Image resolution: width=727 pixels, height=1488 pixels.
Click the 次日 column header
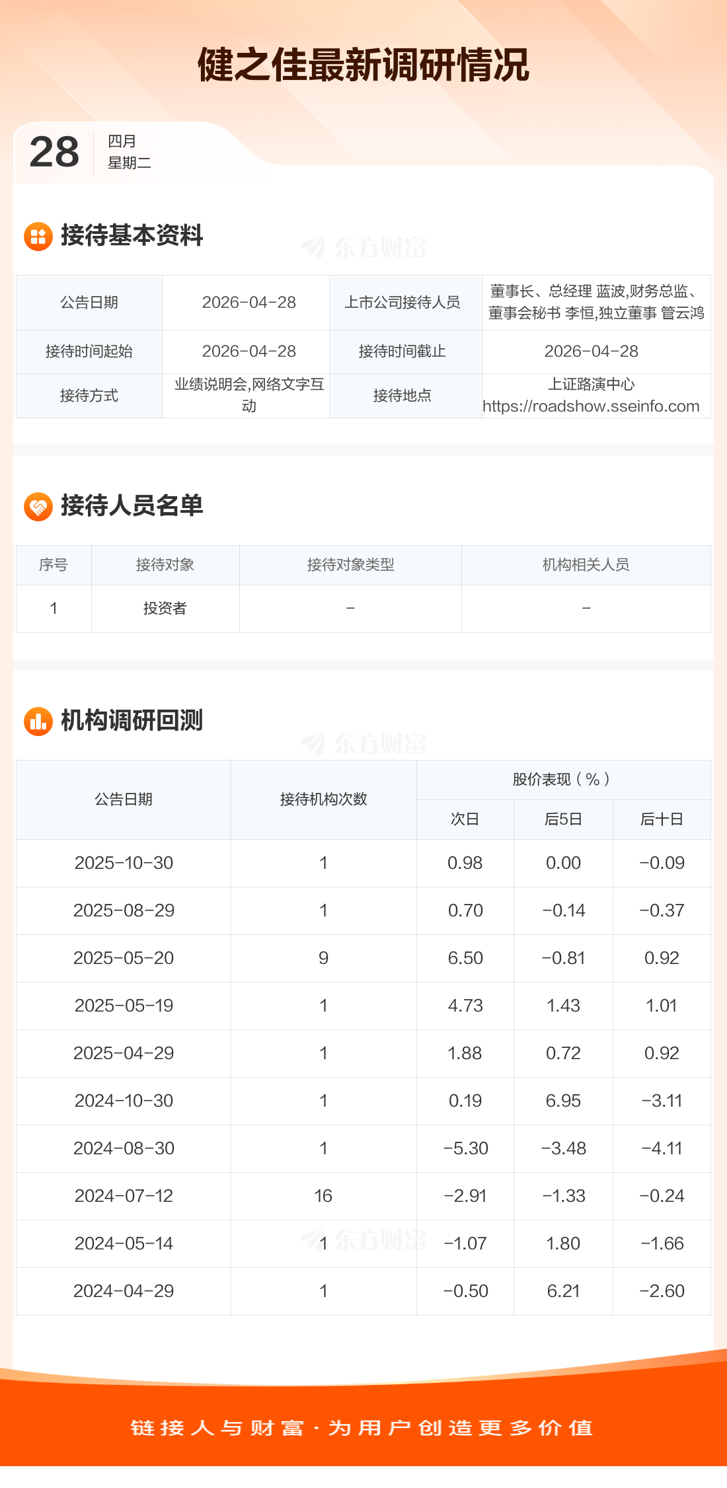pos(465,819)
